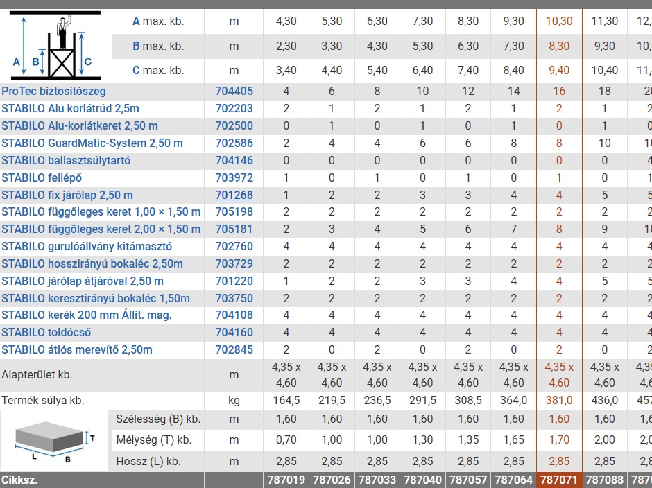Open STABILO függőleges keret 2,00 × 1,50 m

101,229
